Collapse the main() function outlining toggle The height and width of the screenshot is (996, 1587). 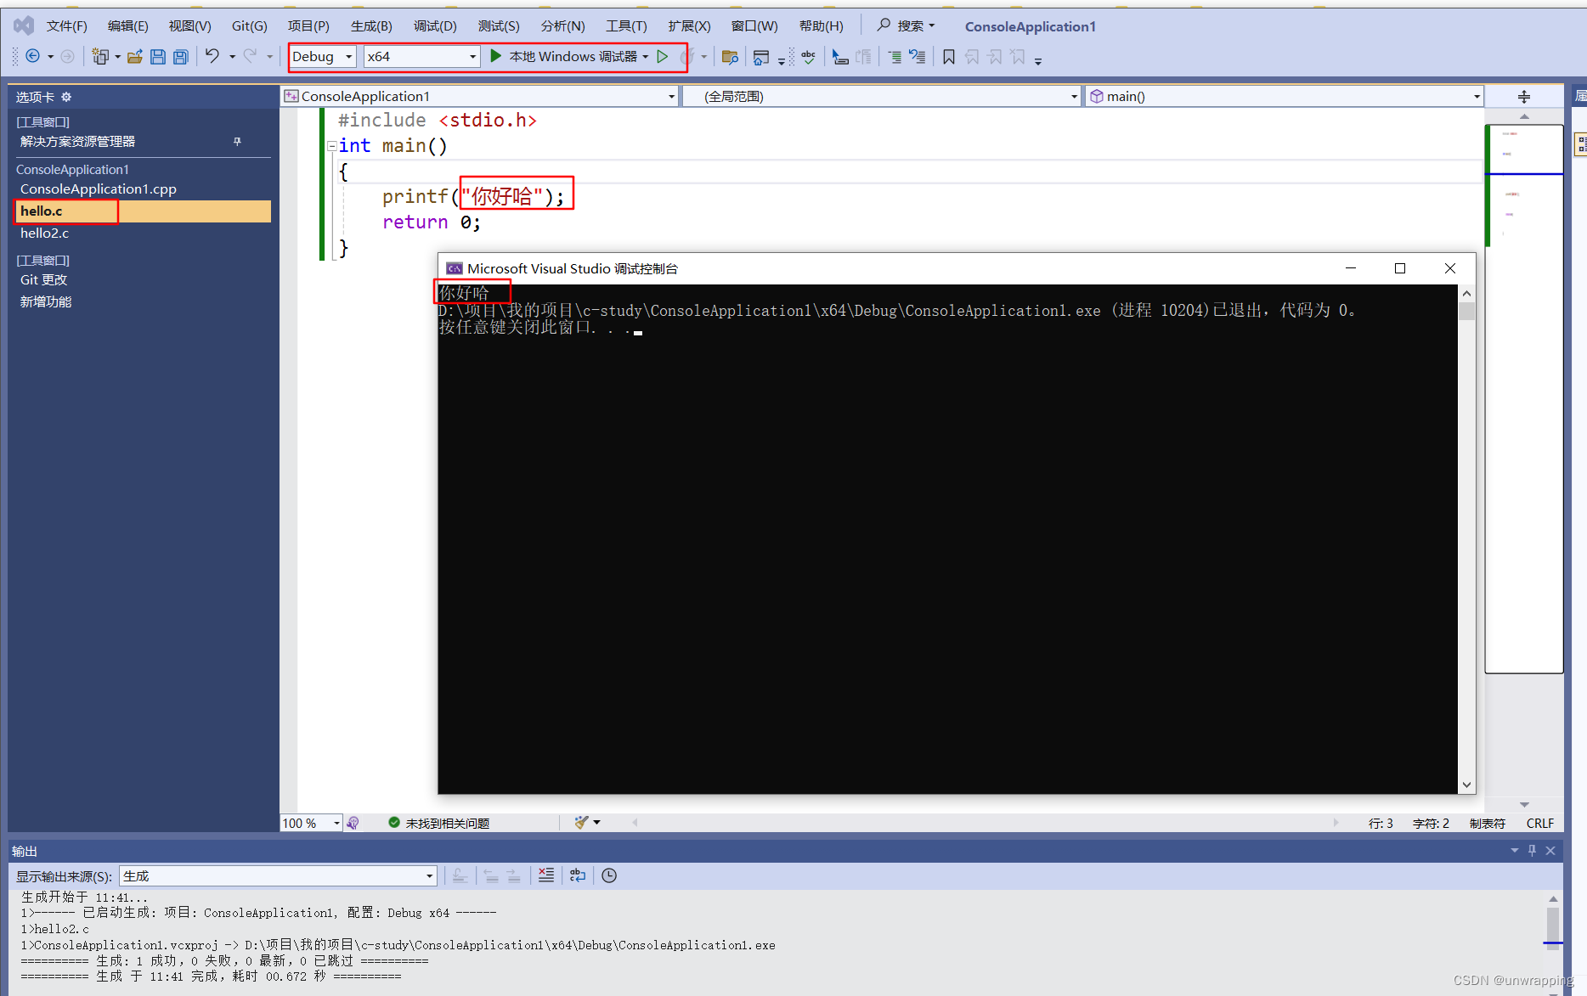point(332,146)
